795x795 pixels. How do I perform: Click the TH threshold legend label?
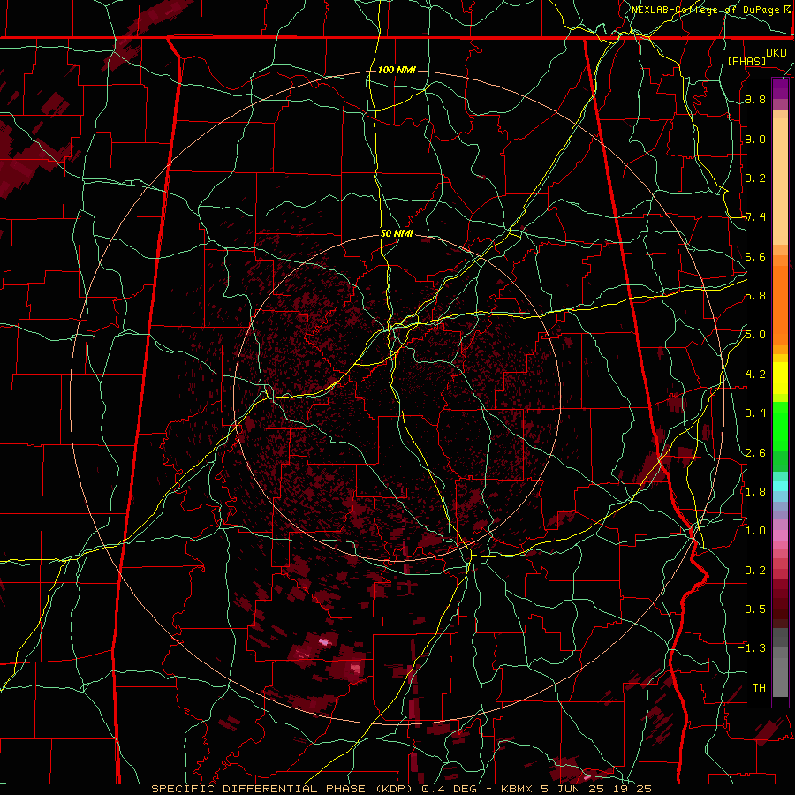[759, 688]
